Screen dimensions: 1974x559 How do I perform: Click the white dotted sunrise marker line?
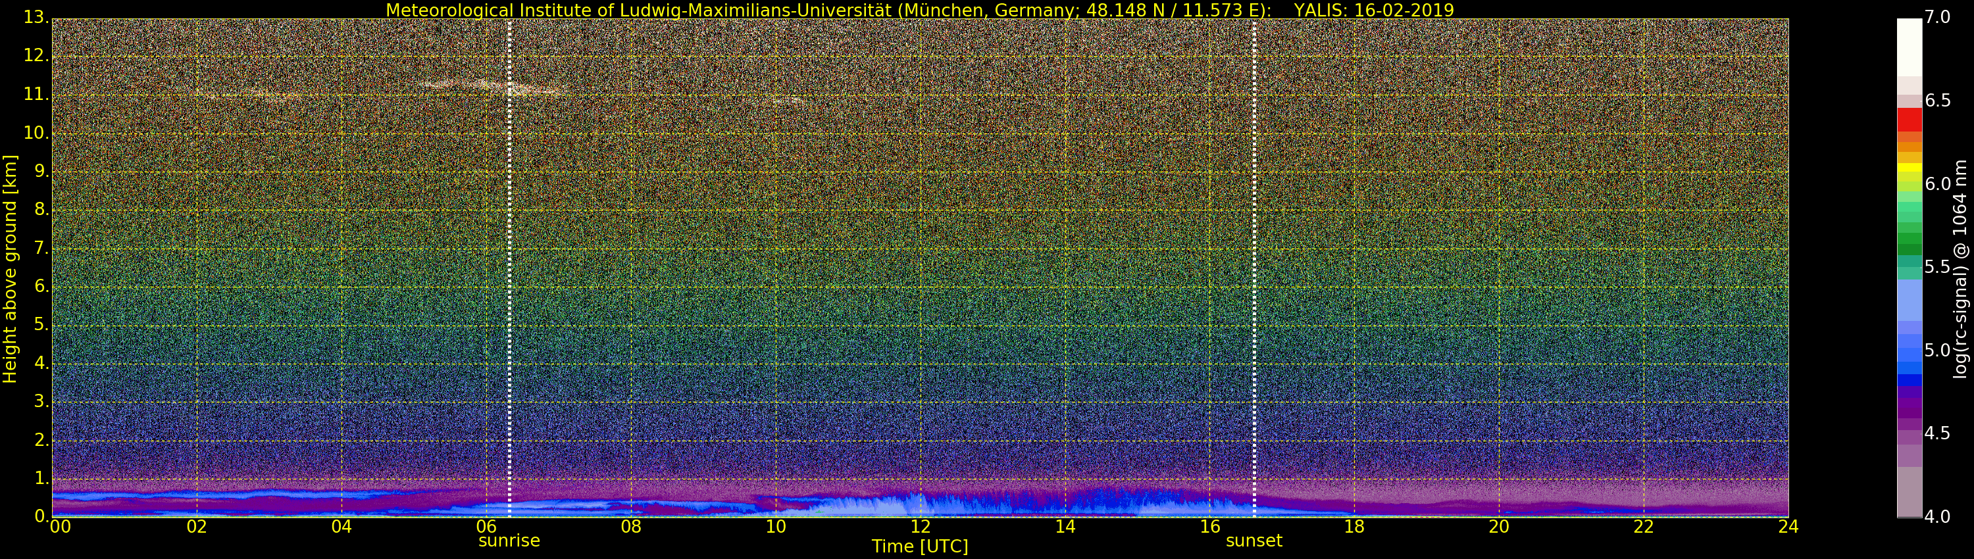click(x=509, y=268)
